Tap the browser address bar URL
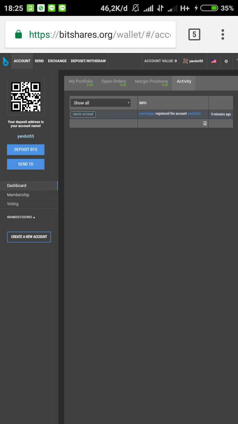Viewport: 238px width, 424px height. pos(99,34)
